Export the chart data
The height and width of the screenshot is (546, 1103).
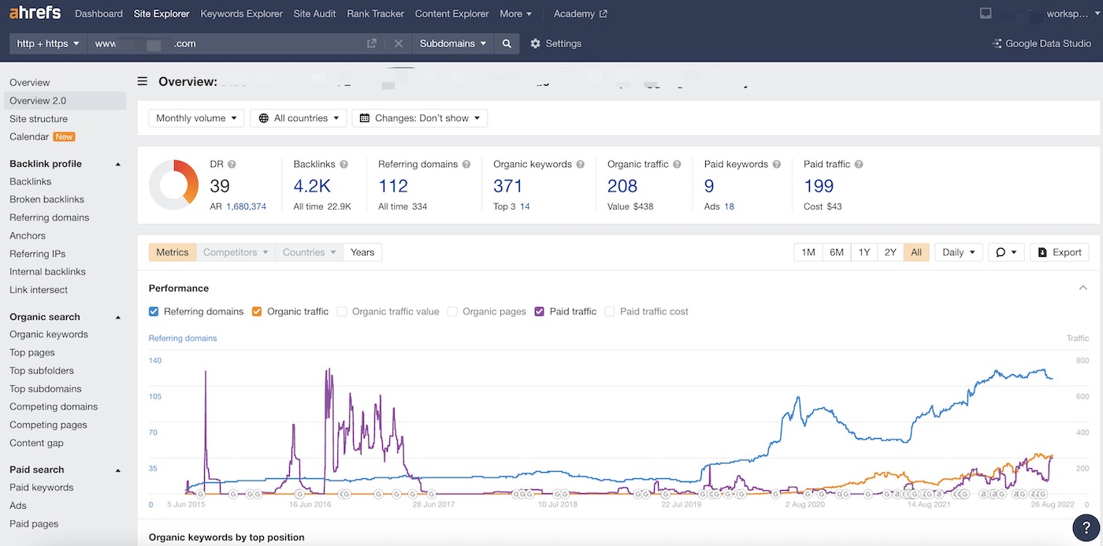coord(1060,252)
